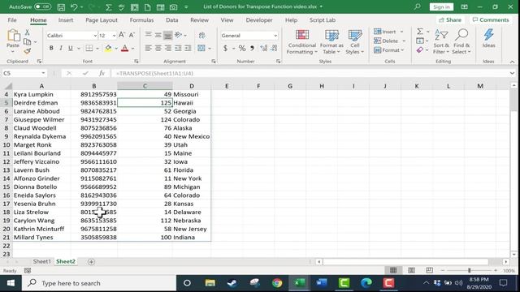Open the Name Box dropdown arrow
Screen dimensions: 520x292
(x=43, y=73)
